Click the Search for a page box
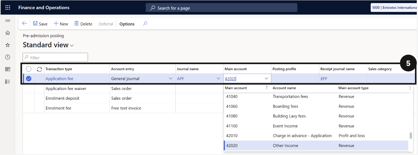The height and width of the screenshot is (155, 418). pyautogui.click(x=221, y=8)
